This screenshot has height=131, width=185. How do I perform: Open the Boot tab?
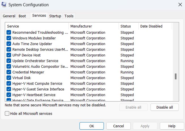click(22, 16)
